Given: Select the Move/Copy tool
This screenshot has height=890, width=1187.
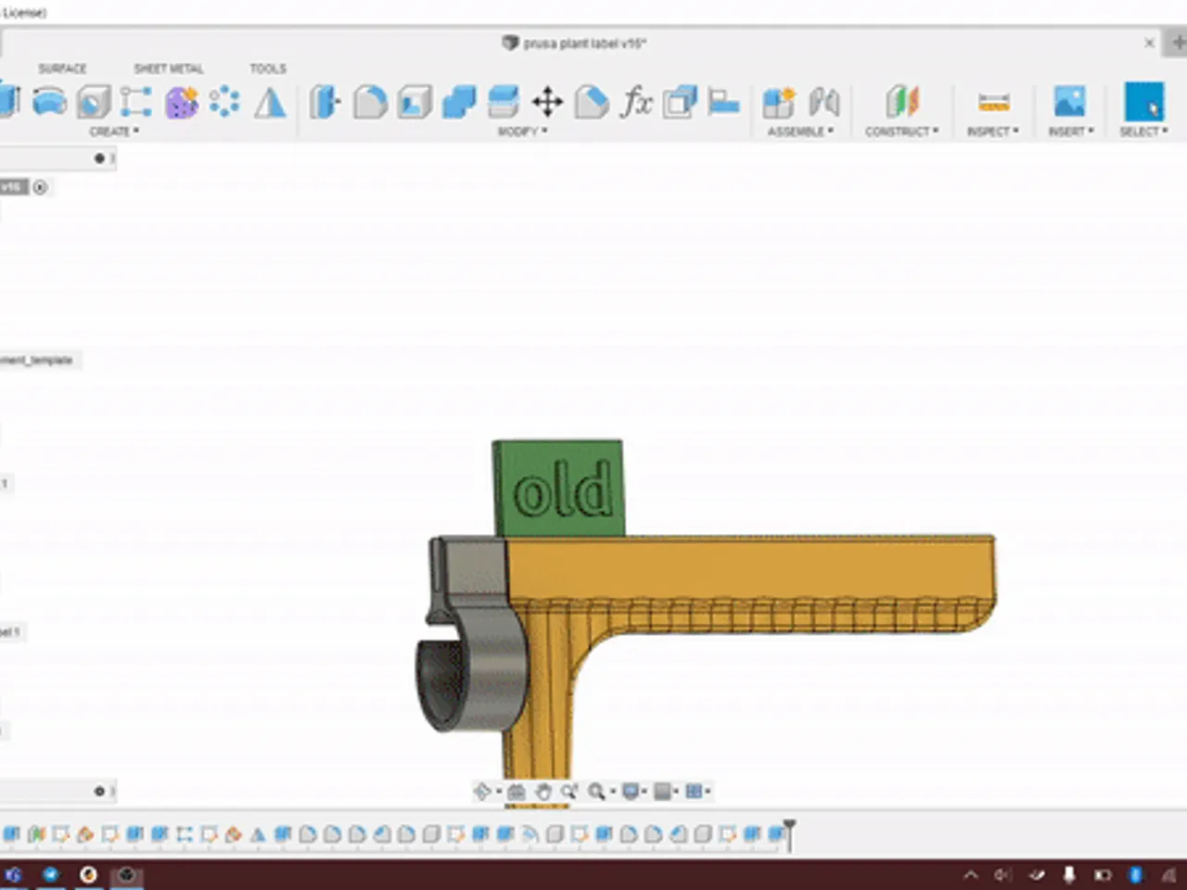Looking at the screenshot, I should point(547,101).
